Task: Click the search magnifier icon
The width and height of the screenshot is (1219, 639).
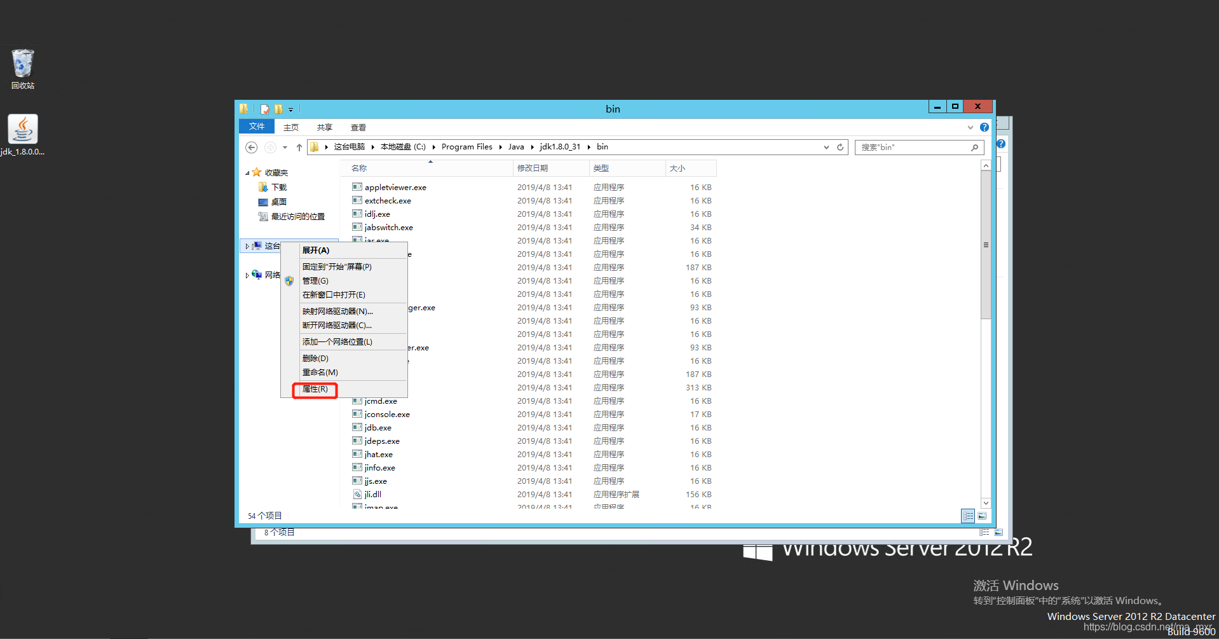Action: (x=975, y=147)
